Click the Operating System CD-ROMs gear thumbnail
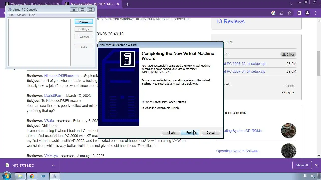This screenshot has width=321, height=180. 289,131
